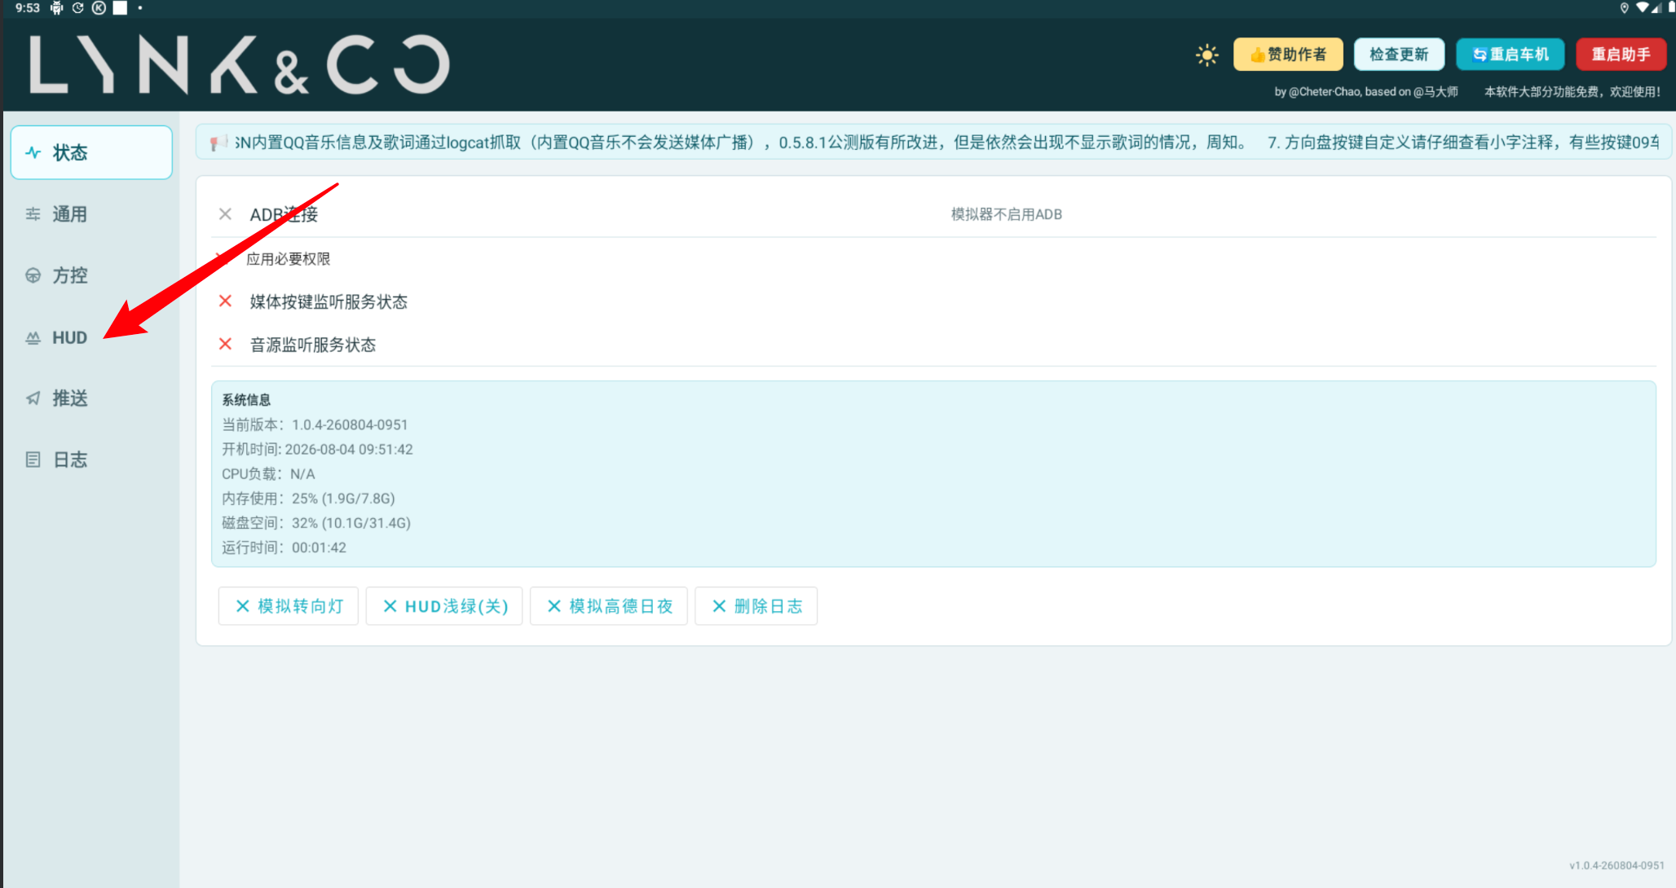The height and width of the screenshot is (888, 1676).
Task: Click the 媒体按键监听服务状态 label
Action: coord(329,301)
